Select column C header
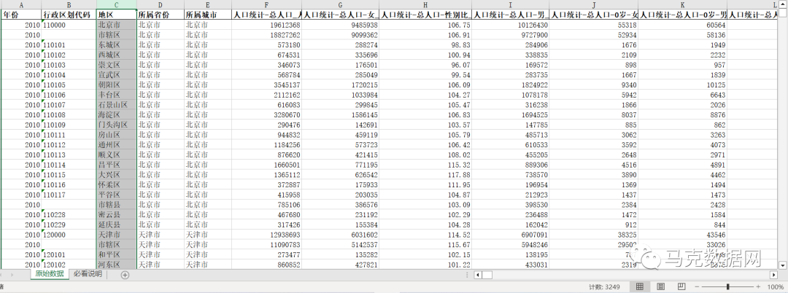This screenshot has height=293, width=788. tap(117, 4)
